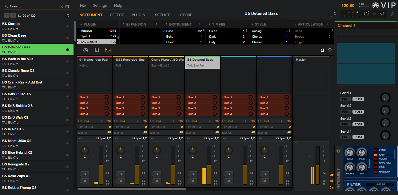Viewport: 398px width, 195px height.
Task: Click the import multi download icon above Master
Action: pyautogui.click(x=322, y=50)
